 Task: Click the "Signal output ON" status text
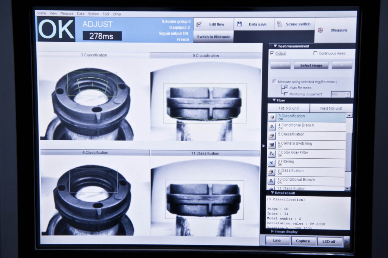point(174,33)
